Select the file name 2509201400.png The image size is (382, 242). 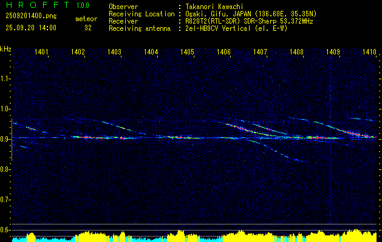pos(31,16)
